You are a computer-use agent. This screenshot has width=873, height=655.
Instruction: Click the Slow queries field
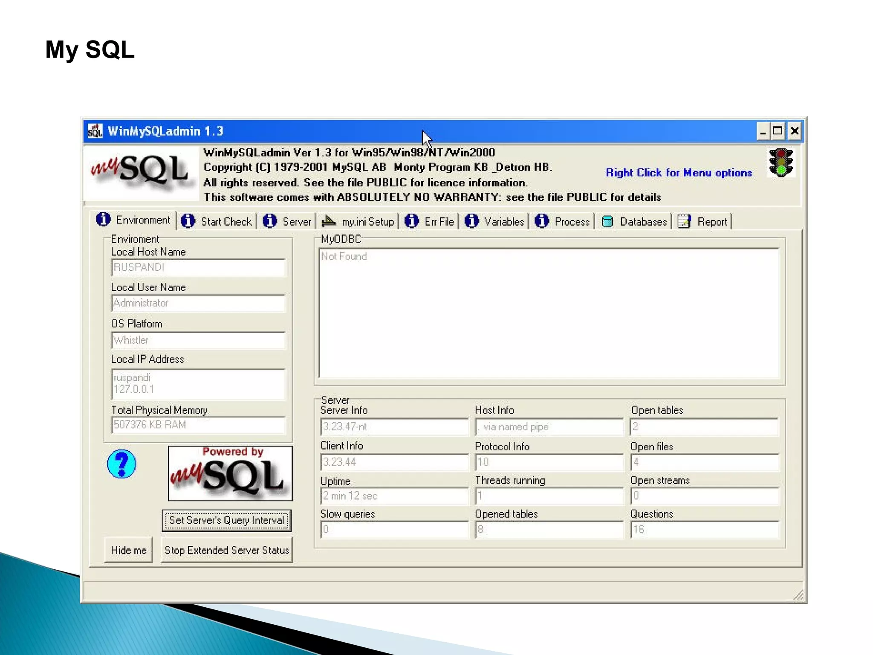[x=394, y=530]
